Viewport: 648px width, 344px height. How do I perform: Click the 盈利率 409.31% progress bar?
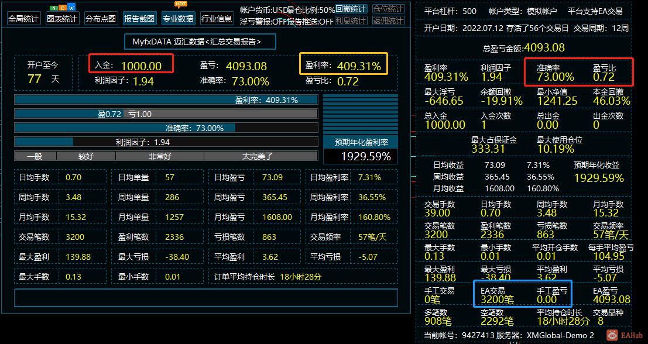pos(166,100)
